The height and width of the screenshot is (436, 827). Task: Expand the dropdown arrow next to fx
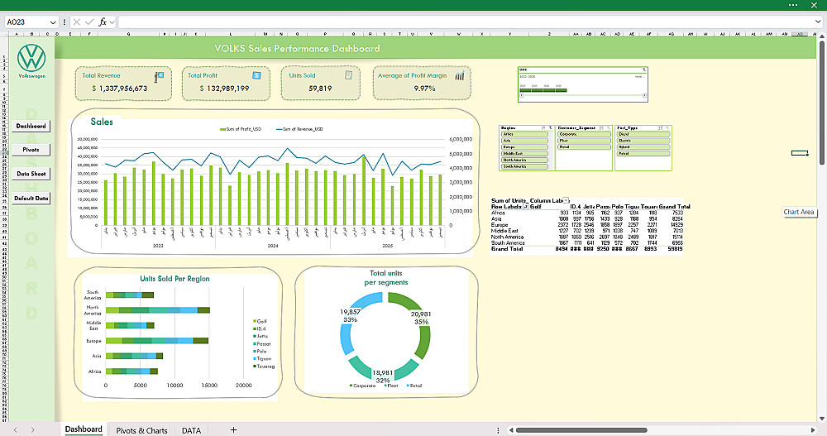[x=112, y=22]
